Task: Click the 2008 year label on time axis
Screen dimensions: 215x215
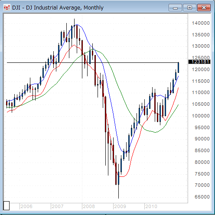Action: click(x=89, y=206)
